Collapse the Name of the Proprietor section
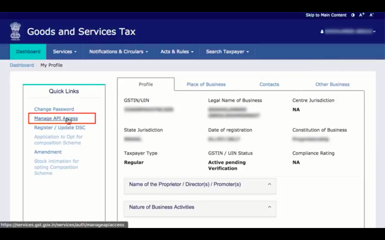The image size is (385, 240). (270, 184)
